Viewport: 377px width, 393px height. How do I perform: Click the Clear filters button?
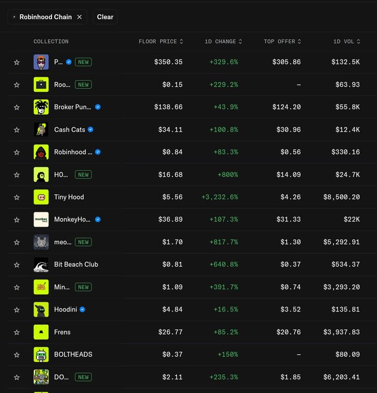[105, 17]
